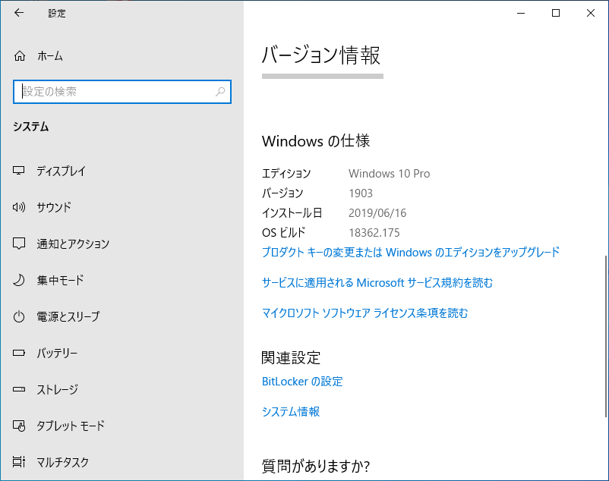
Task: Select ディスプレイ in the sidebar
Action: tap(61, 171)
